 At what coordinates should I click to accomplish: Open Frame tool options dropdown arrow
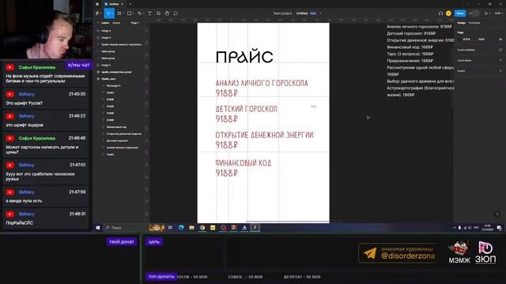pyautogui.click(x=123, y=13)
